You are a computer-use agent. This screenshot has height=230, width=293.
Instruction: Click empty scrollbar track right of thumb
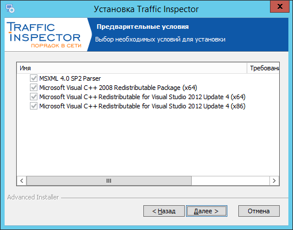coord(230,181)
